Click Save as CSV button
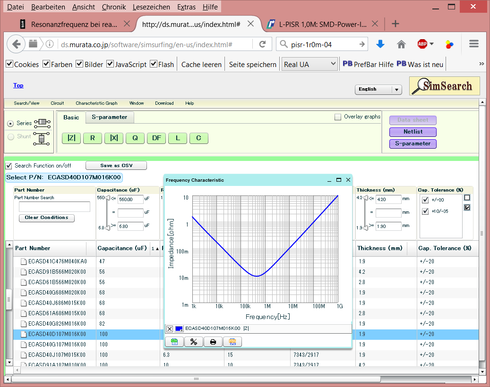 point(116,165)
